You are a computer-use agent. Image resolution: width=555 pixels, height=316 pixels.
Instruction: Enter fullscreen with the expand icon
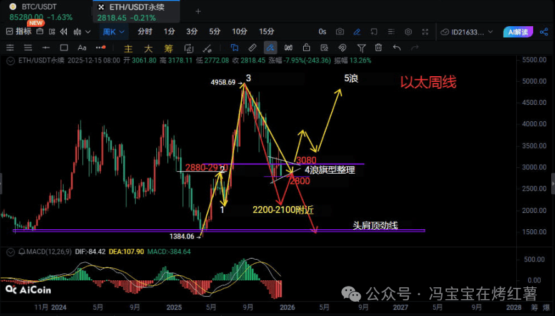pos(425,32)
